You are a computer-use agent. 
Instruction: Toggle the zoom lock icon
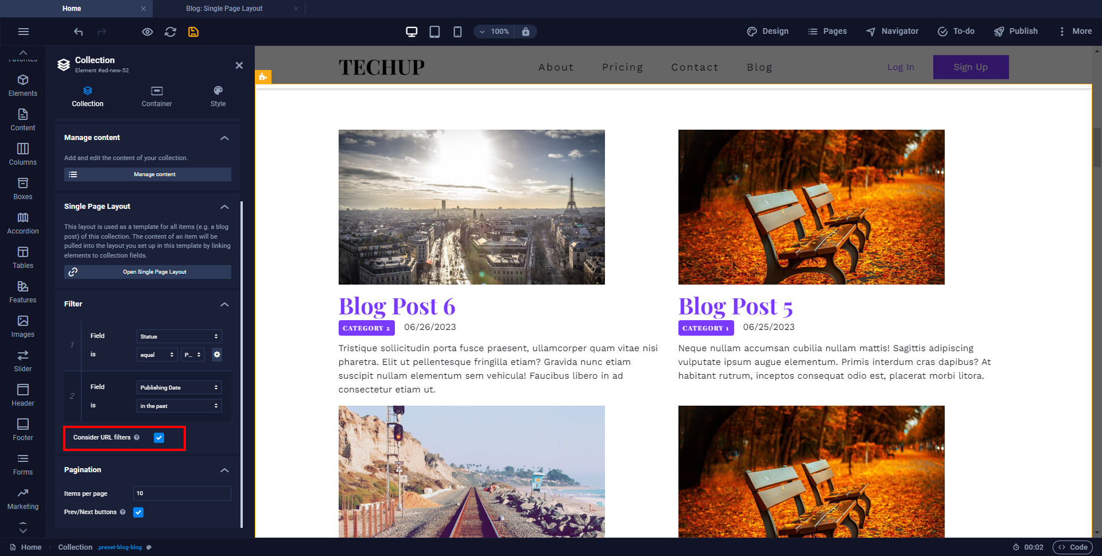click(x=526, y=32)
